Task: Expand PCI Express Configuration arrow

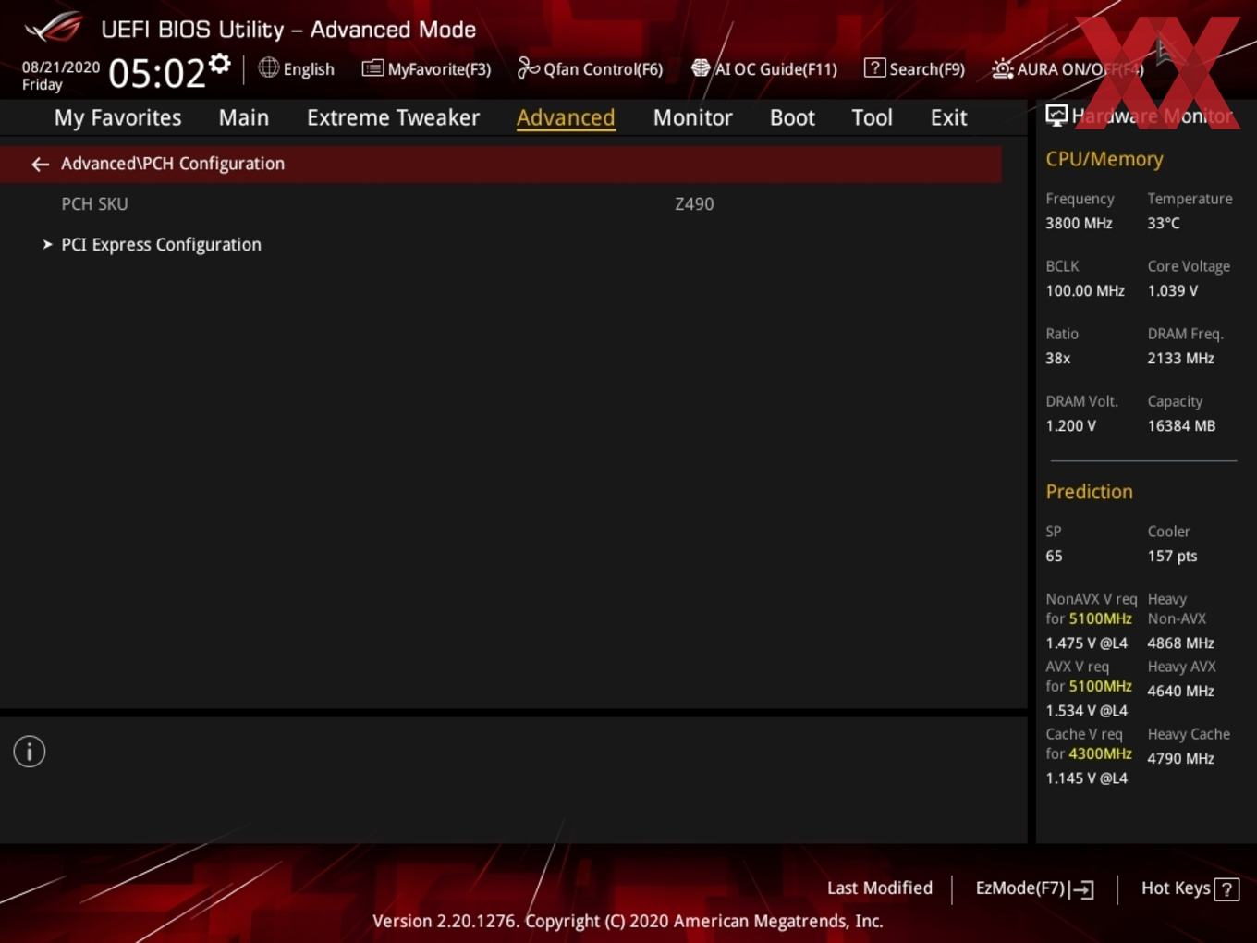Action: (47, 244)
